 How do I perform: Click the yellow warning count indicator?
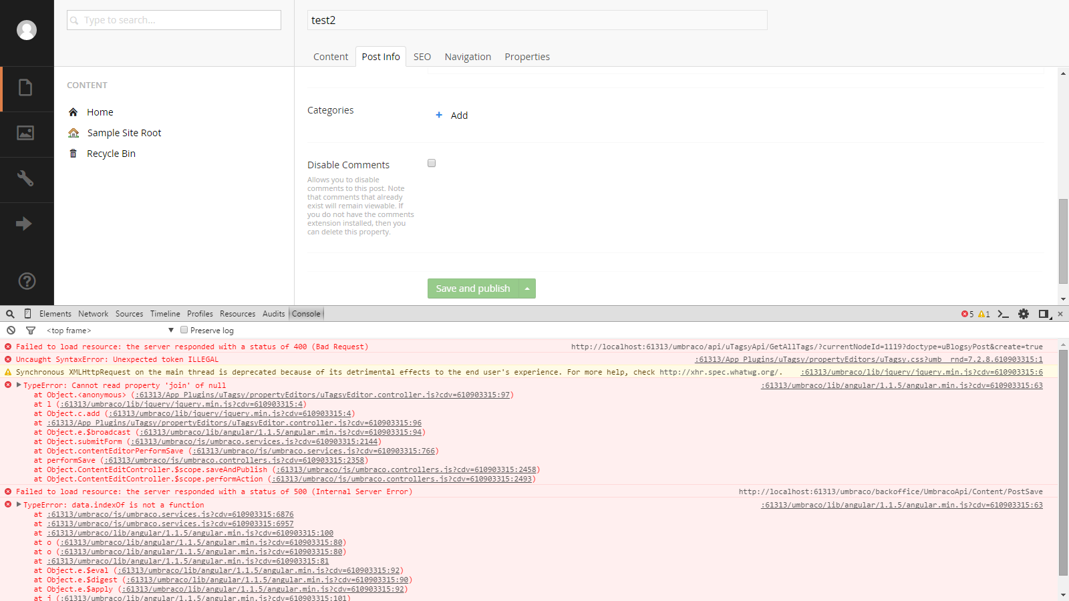pyautogui.click(x=984, y=314)
